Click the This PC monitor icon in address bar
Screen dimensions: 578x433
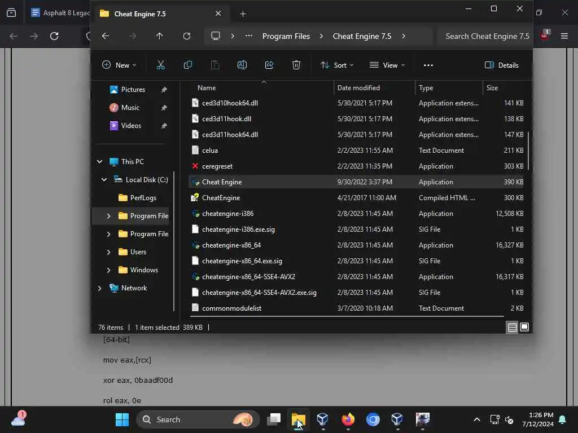(215, 36)
